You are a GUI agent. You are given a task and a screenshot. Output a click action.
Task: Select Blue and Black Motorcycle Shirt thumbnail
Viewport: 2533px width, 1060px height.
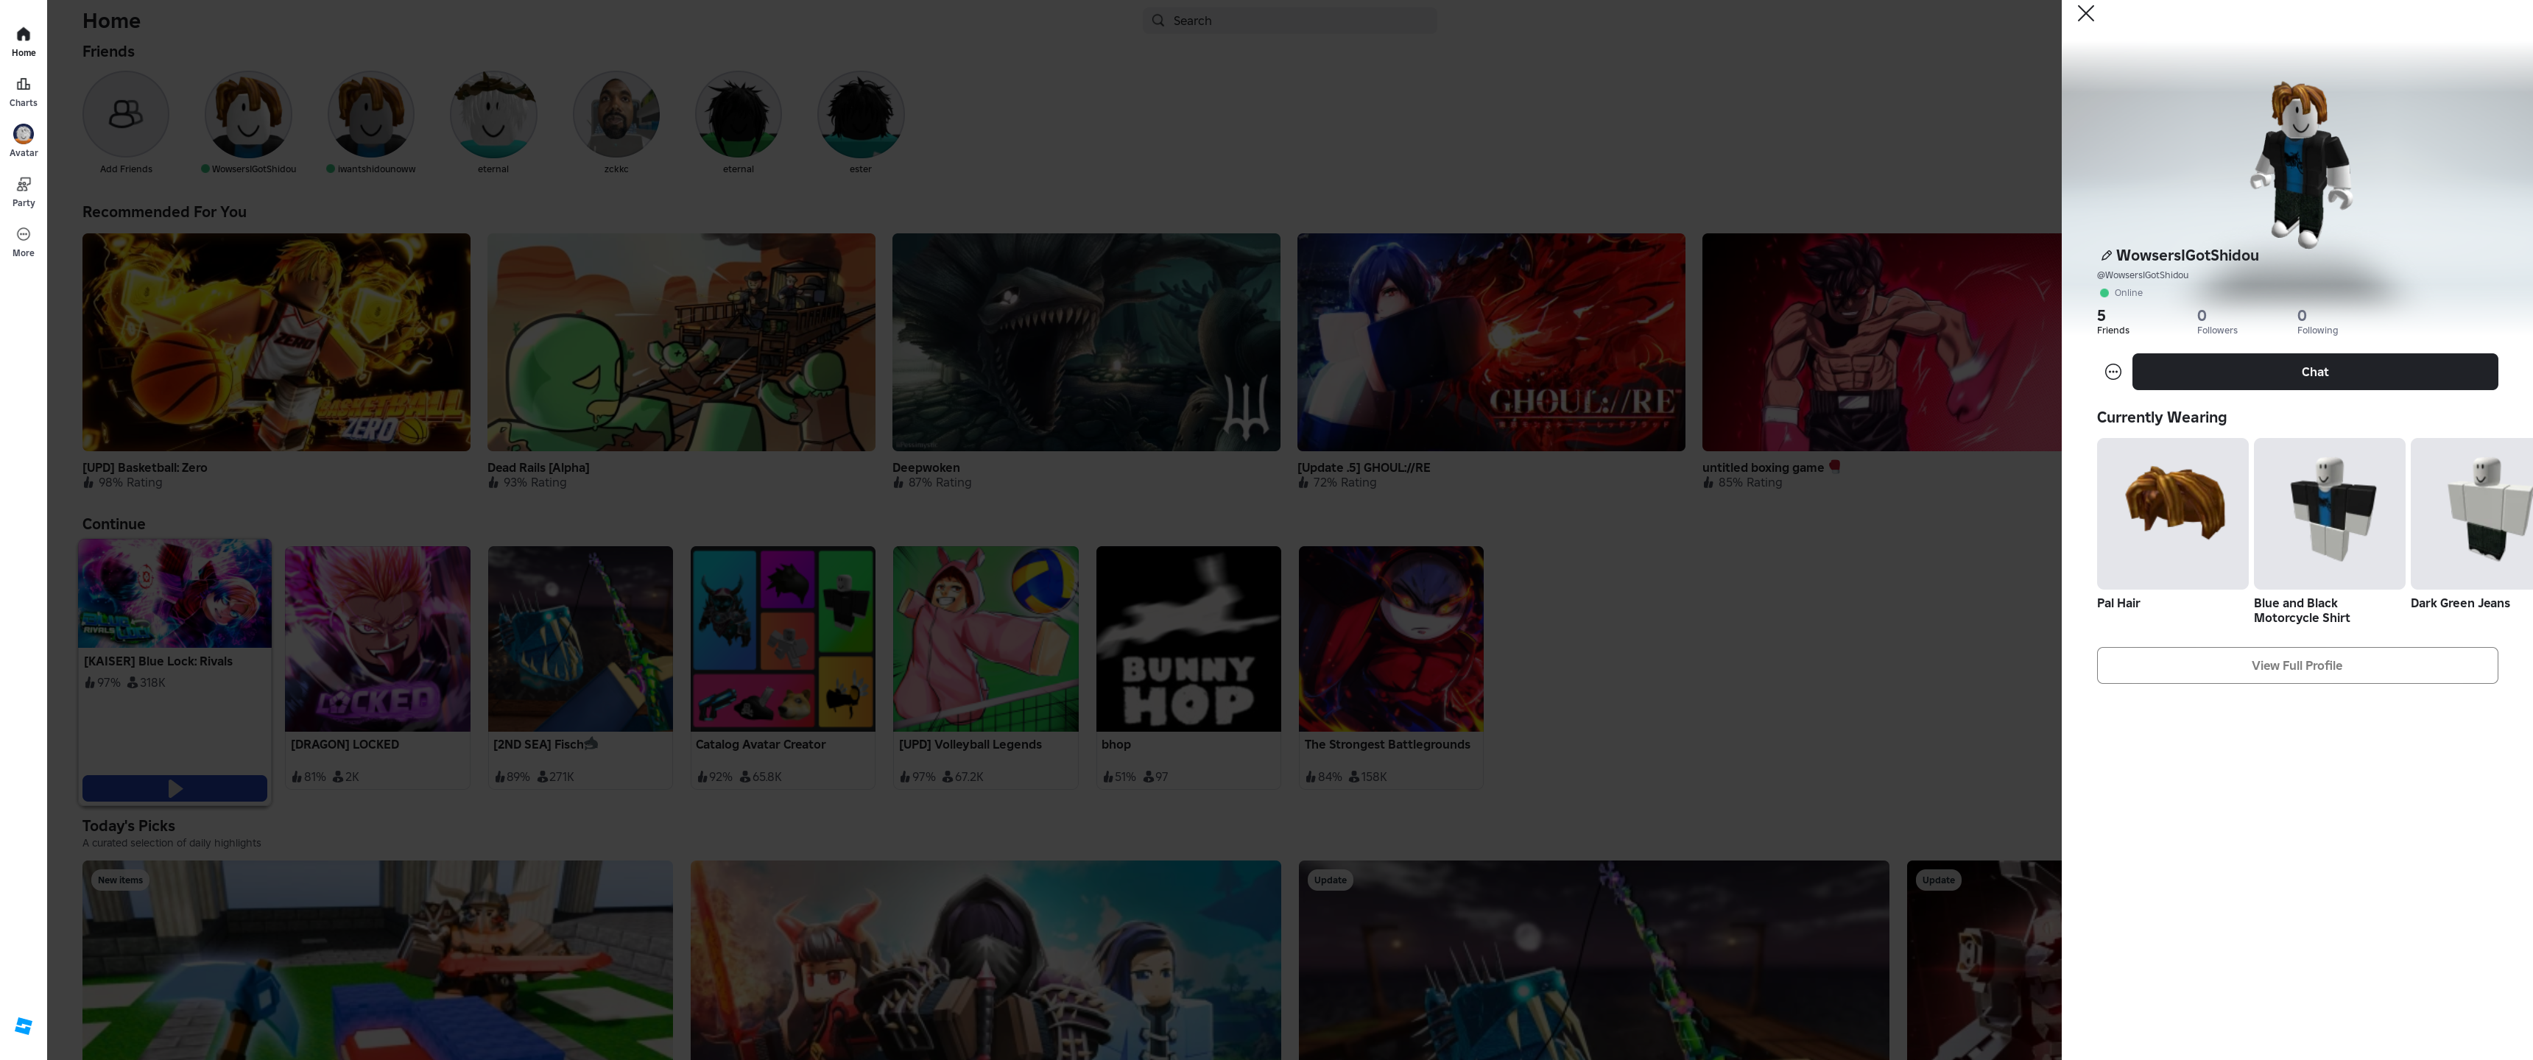point(2328,513)
